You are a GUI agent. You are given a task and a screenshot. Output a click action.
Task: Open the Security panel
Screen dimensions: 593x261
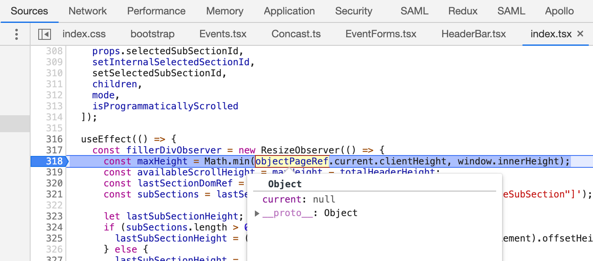(353, 11)
